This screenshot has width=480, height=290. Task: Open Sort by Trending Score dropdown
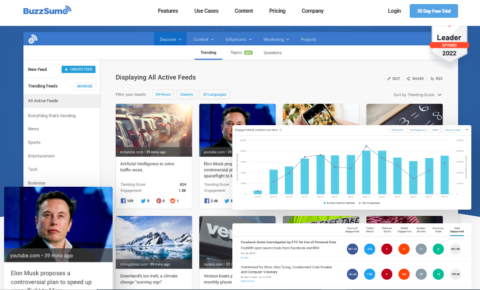click(x=417, y=95)
